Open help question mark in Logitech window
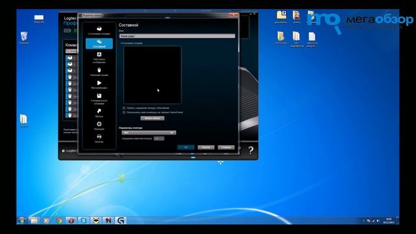 coord(251,150)
